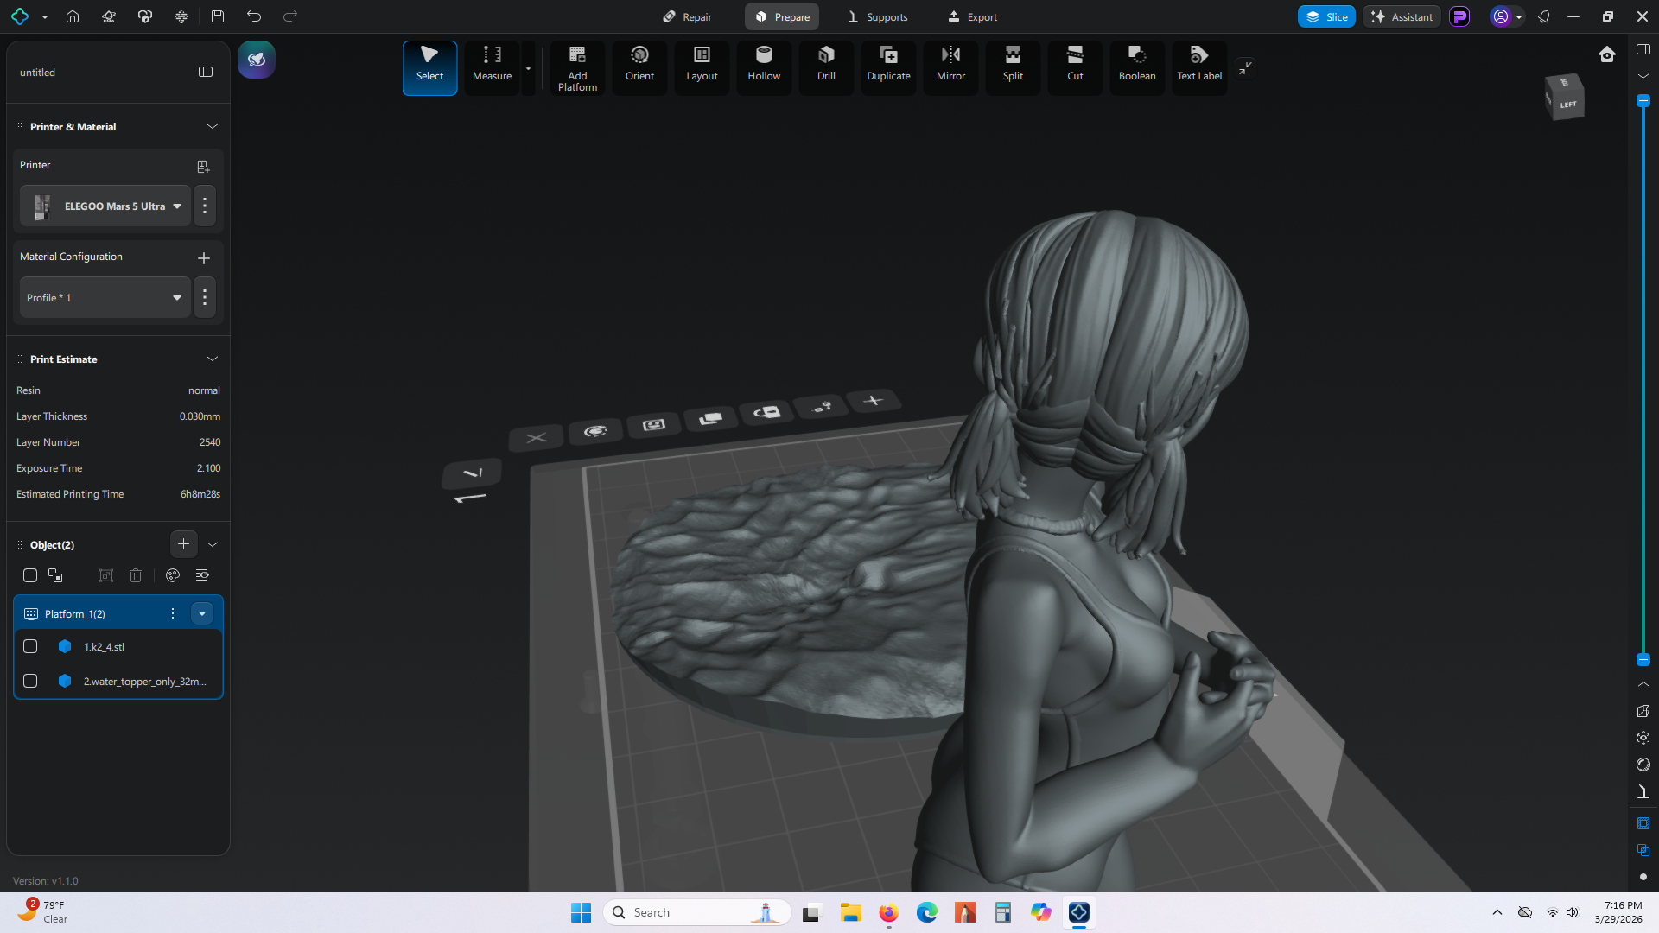The image size is (1659, 933).
Task: Toggle the water_topper_only object checkbox
Action: 30,681
